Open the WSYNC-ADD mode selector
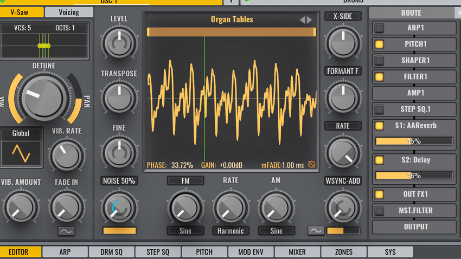The image size is (461, 259). pos(343,181)
